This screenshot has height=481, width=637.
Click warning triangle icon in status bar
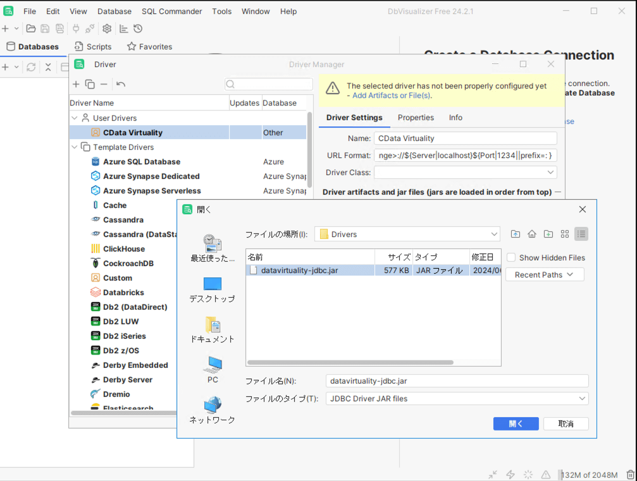[x=546, y=475]
